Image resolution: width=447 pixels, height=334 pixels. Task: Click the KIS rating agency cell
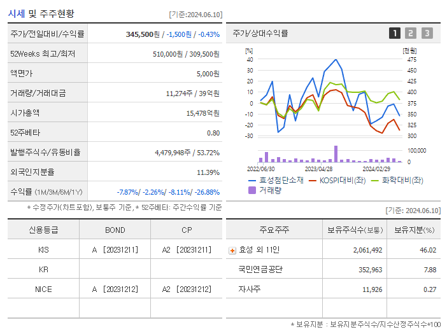pos(43,250)
